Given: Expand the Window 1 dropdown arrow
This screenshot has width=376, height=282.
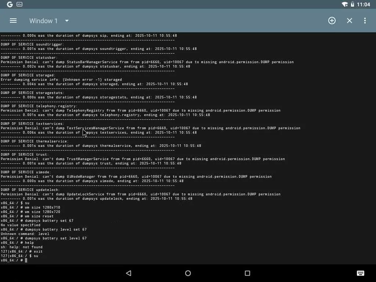Looking at the screenshot, I should tap(67, 21).
